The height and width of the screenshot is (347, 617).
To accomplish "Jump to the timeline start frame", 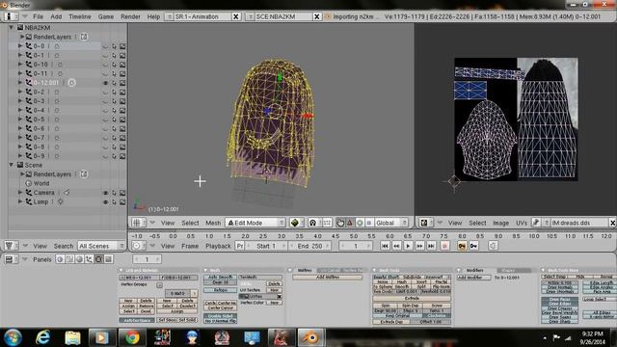I will 385,246.
